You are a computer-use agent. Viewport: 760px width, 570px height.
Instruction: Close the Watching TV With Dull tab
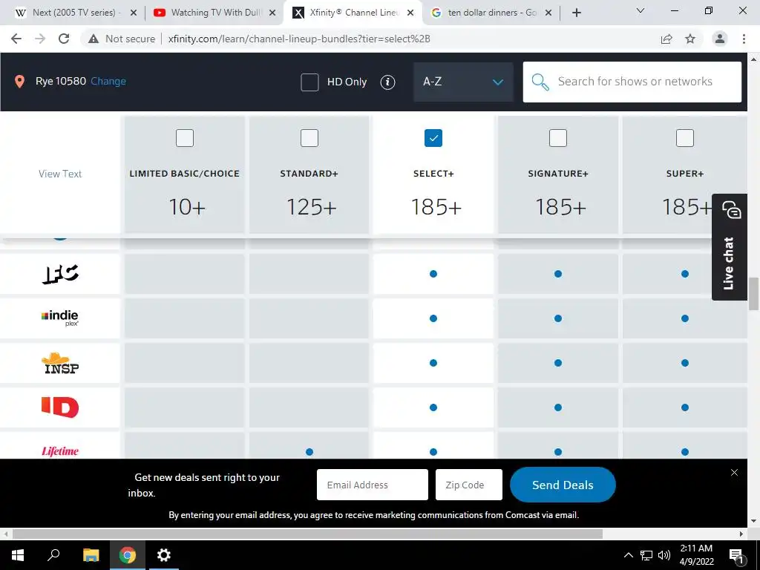point(272,13)
